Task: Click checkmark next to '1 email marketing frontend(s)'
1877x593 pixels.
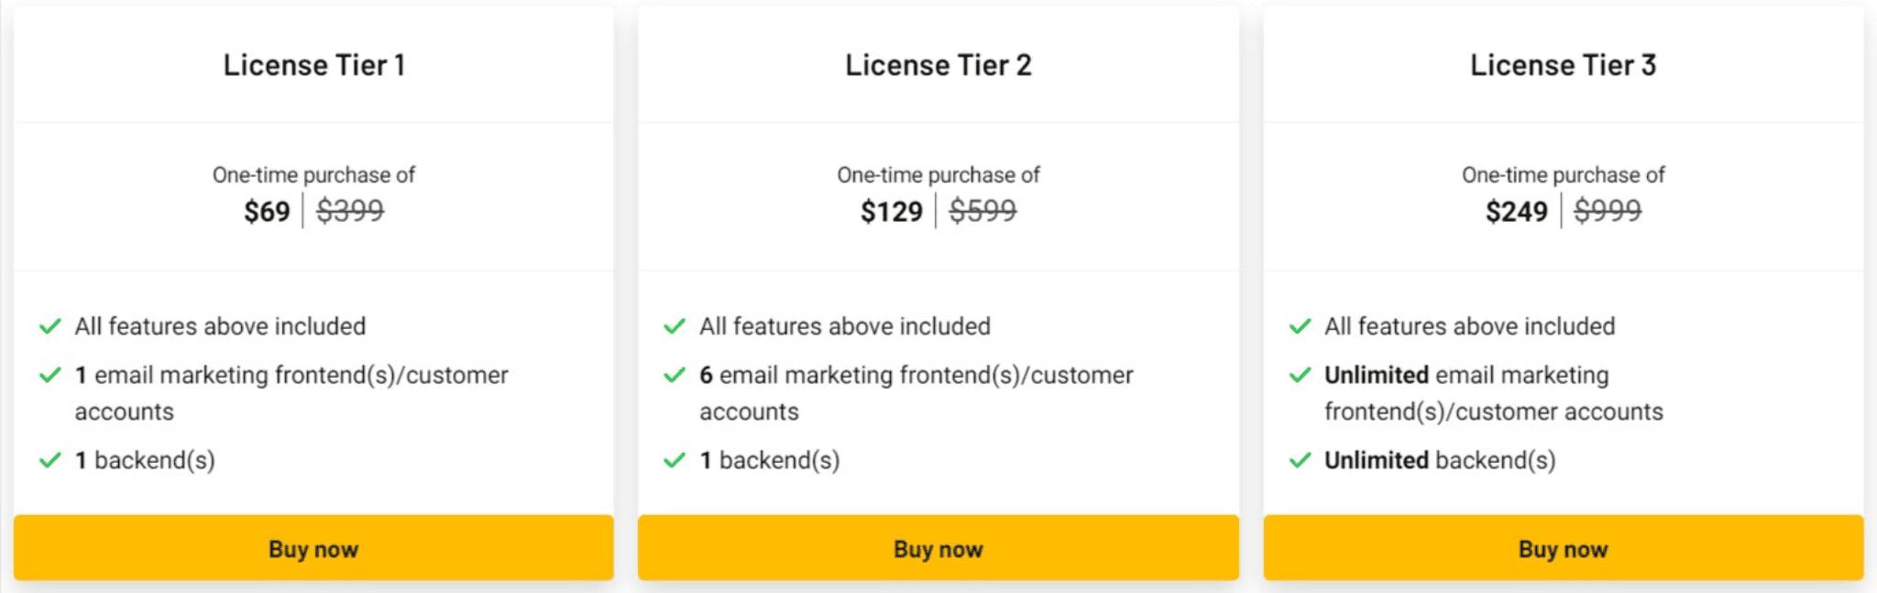Action: coord(50,375)
